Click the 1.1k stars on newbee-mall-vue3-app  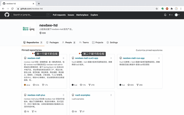[x=83, y=85]
